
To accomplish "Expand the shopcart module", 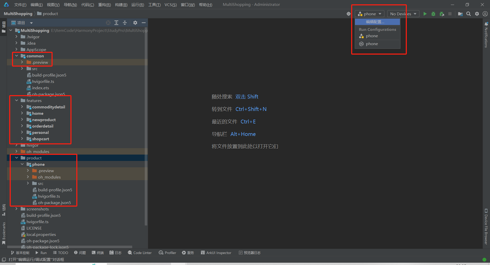I will point(22,139).
